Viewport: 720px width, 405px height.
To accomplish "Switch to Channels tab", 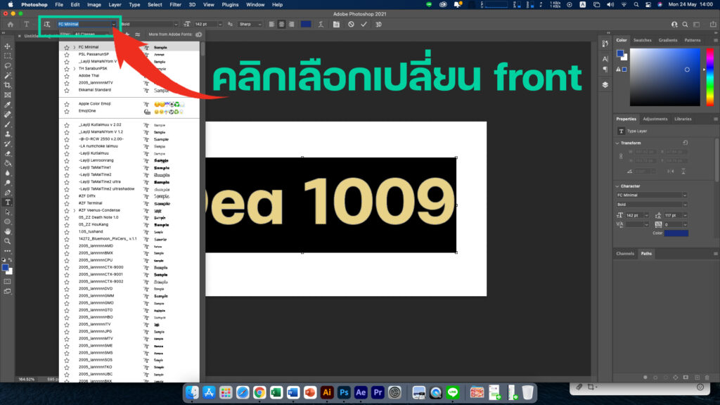I will click(625, 253).
